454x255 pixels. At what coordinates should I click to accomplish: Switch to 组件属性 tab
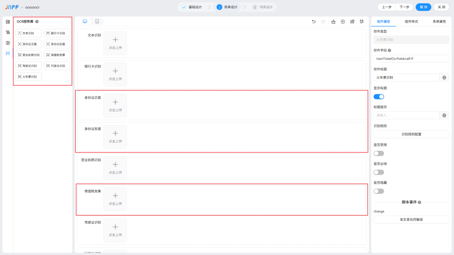[383, 21]
